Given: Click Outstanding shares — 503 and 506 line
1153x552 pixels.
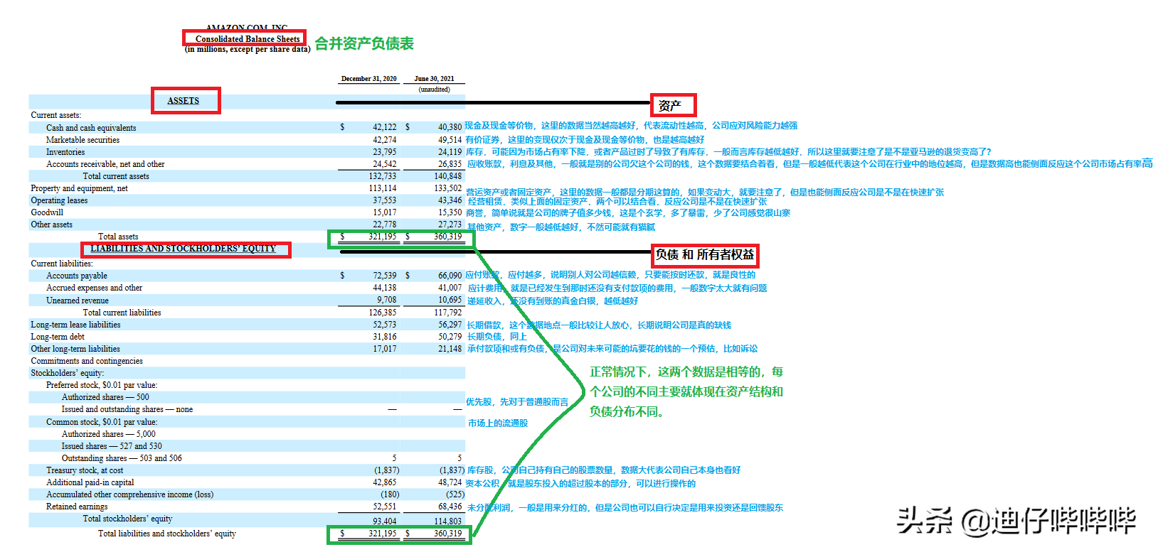Looking at the screenshot, I should (122, 458).
